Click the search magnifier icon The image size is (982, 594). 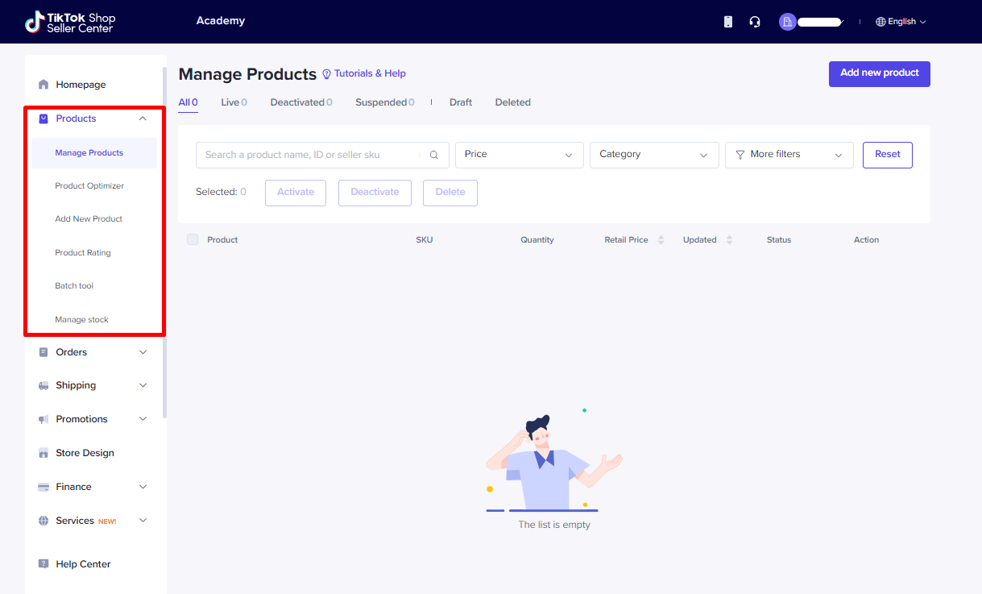click(x=433, y=154)
